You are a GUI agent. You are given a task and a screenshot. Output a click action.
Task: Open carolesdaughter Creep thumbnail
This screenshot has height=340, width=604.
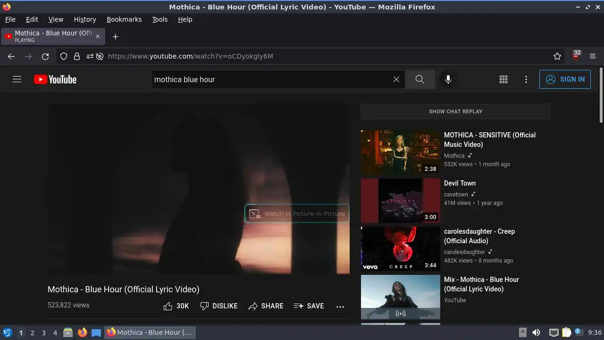[x=401, y=249]
